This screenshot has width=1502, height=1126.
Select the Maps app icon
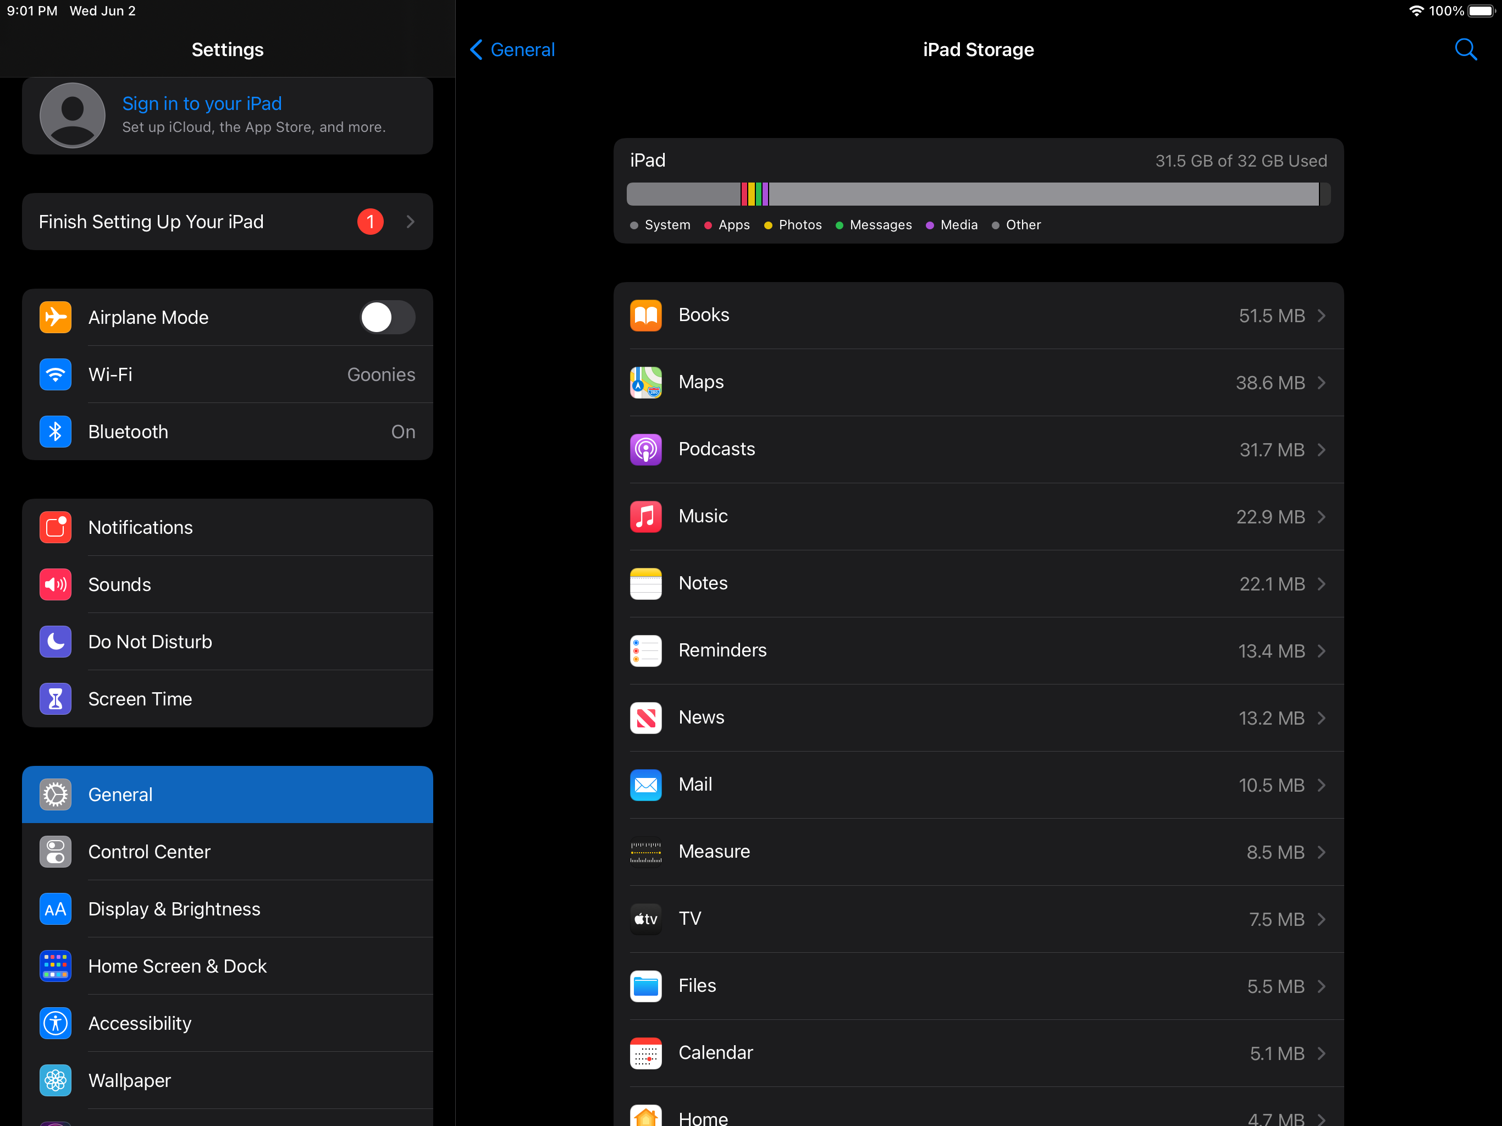[646, 382]
